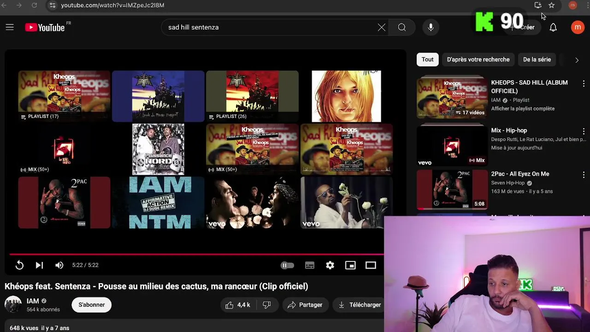Click the magnifier search button
The image size is (590, 332).
402,27
